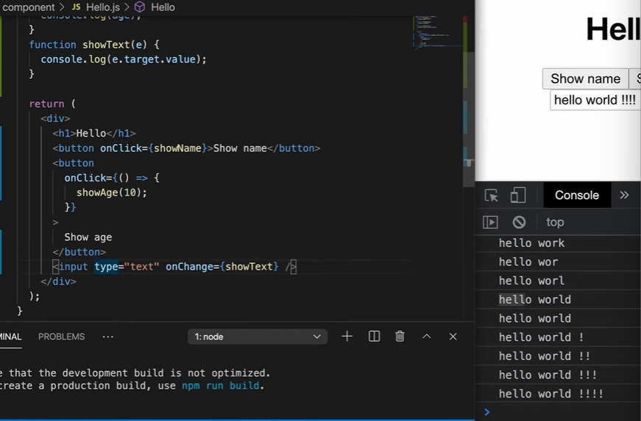Click the editor minimap preview
The height and width of the screenshot is (421, 641).
pos(436,32)
